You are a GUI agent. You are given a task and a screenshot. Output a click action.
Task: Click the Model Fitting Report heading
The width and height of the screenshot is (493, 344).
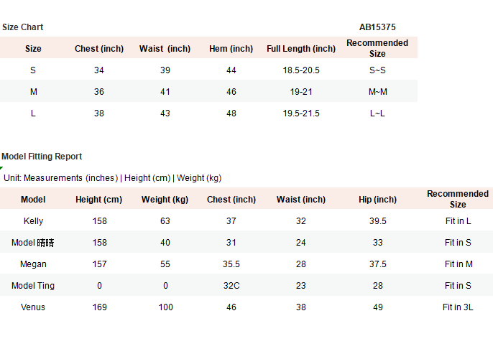[x=42, y=157]
